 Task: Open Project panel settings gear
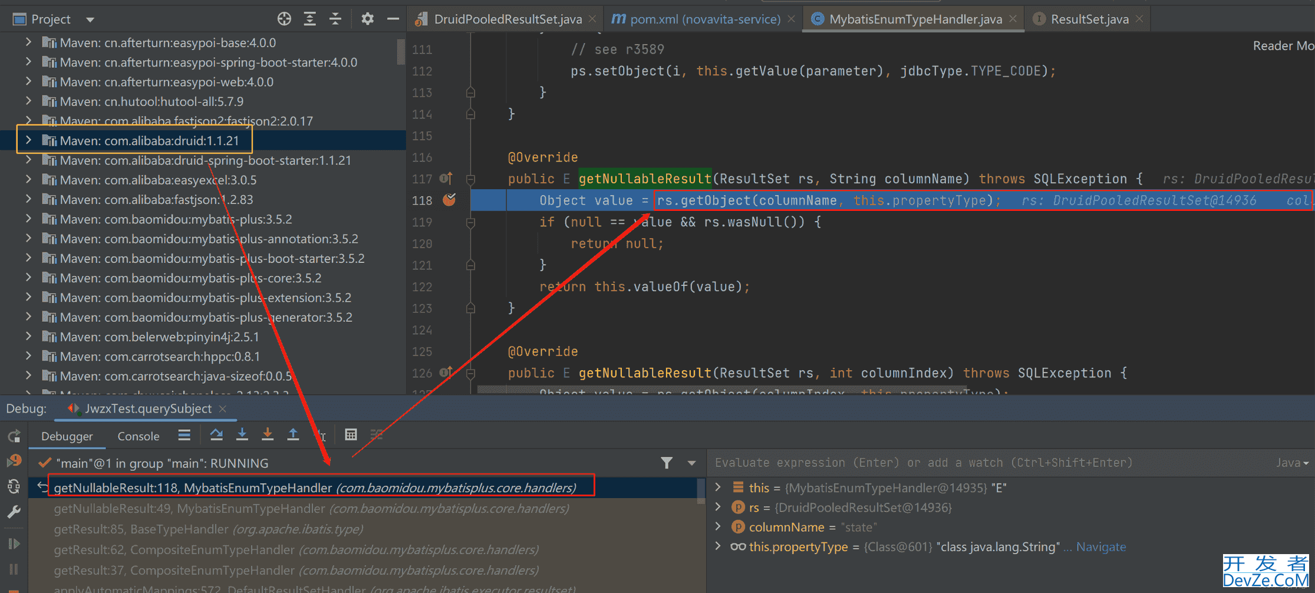[367, 19]
